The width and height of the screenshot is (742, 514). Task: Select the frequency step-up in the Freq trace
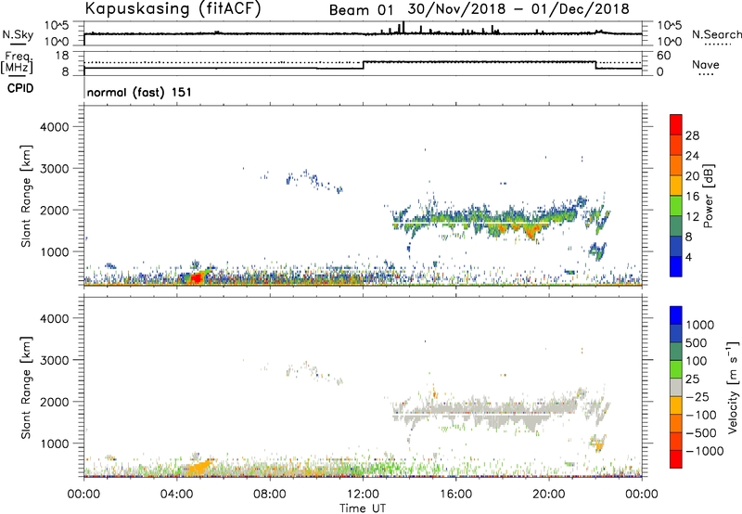[363, 65]
